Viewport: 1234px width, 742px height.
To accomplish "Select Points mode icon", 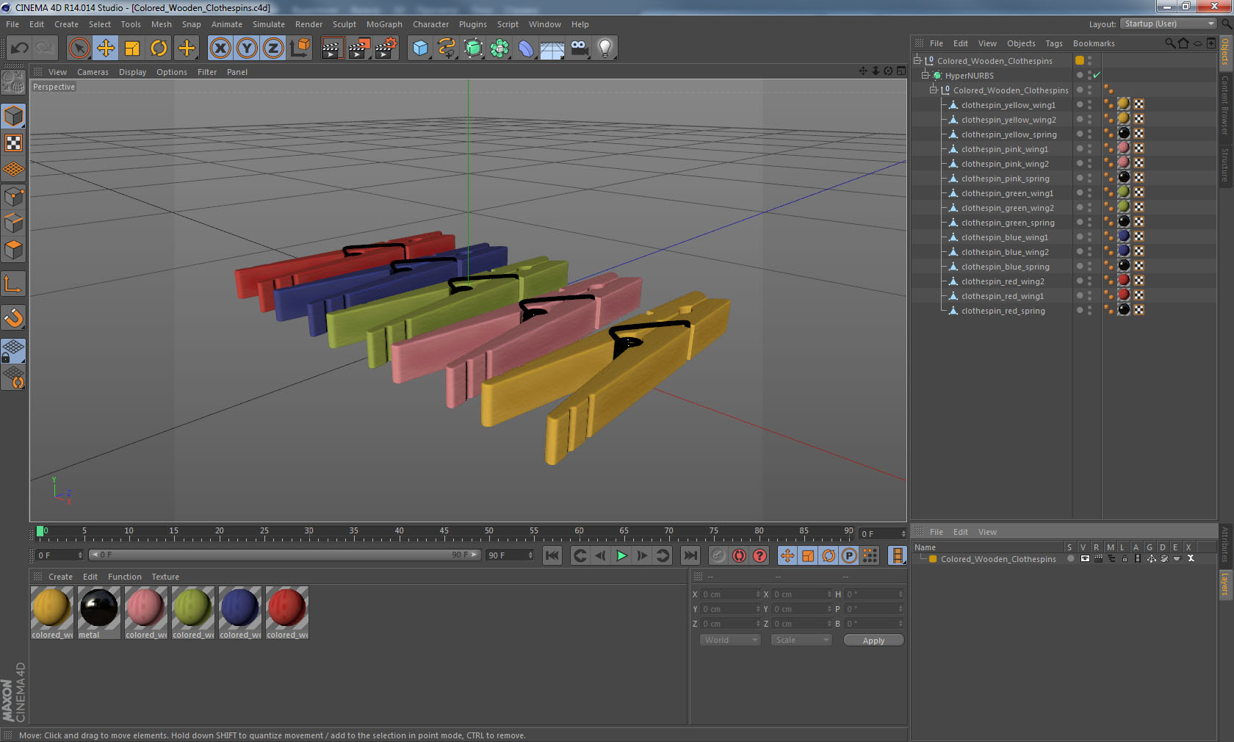I will (x=14, y=197).
